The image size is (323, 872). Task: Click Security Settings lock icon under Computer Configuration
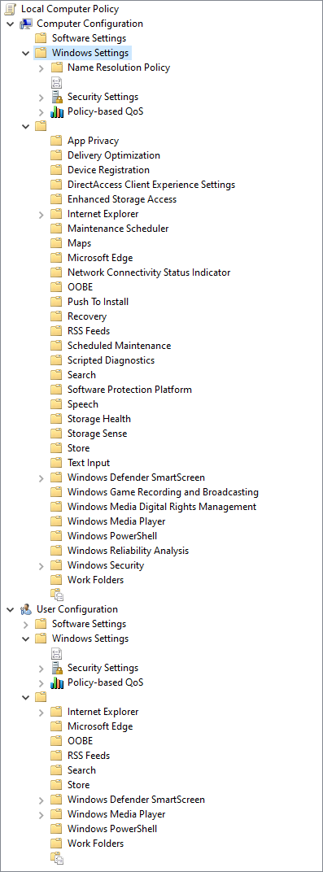pyautogui.click(x=56, y=97)
